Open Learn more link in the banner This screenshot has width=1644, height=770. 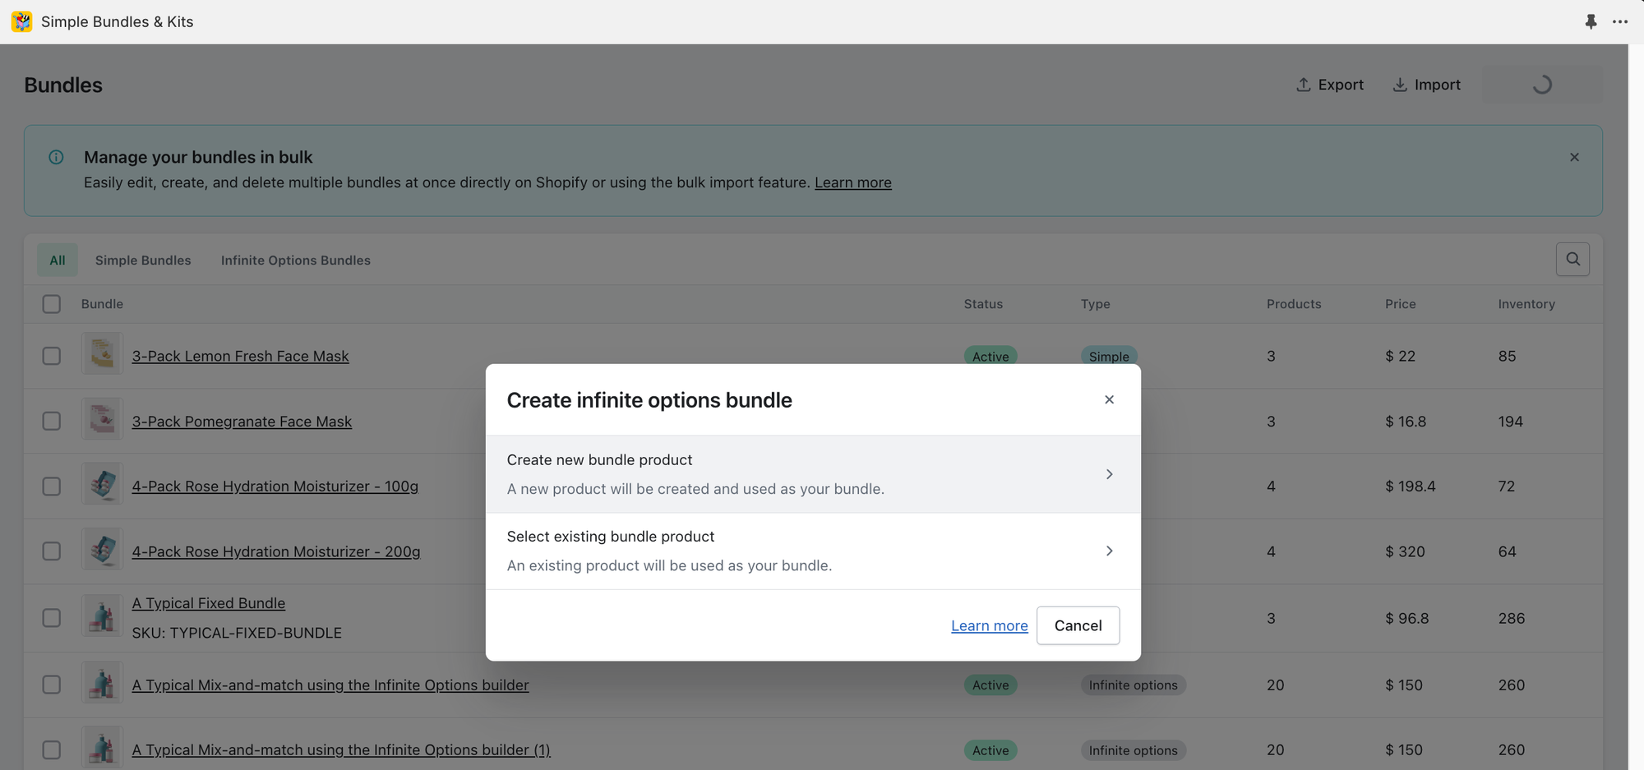tap(853, 182)
